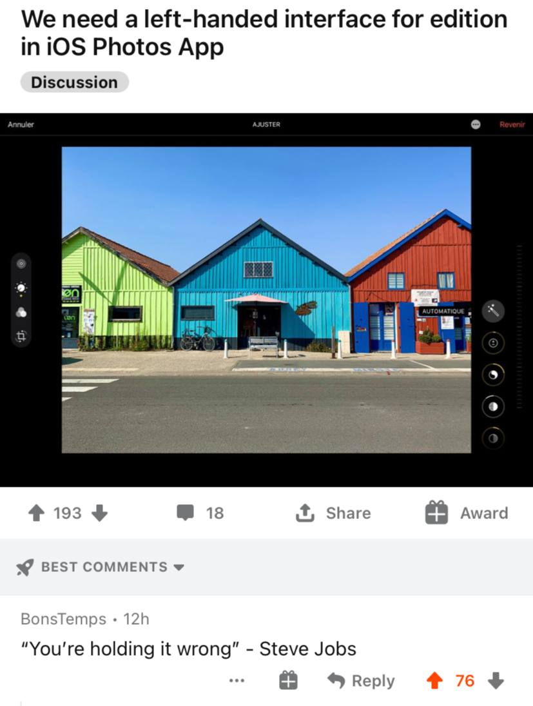Upvote the post with 193 points

[37, 513]
